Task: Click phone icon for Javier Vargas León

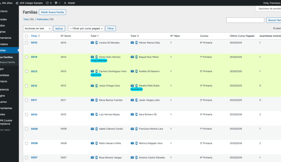Action: pyautogui.click(x=136, y=100)
